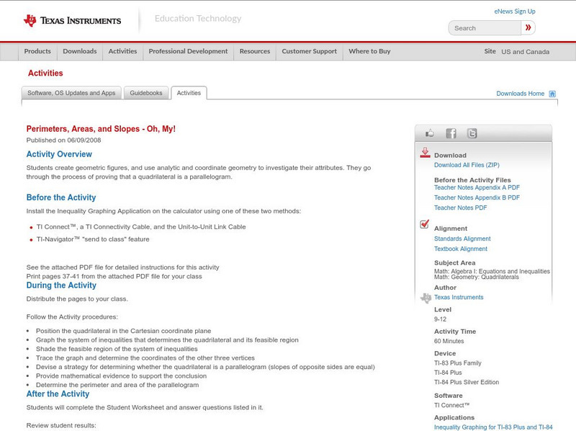Open the Professional Development menu

188,52
